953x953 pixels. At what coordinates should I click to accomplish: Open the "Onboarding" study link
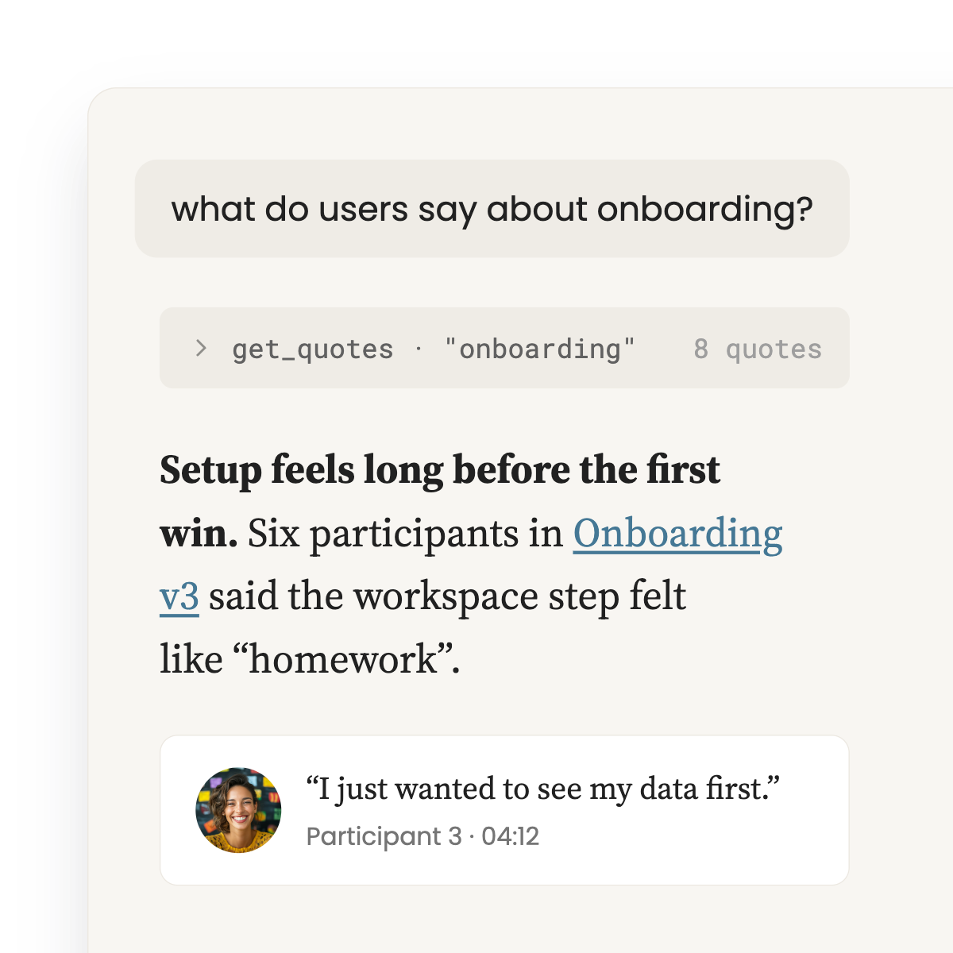click(677, 534)
